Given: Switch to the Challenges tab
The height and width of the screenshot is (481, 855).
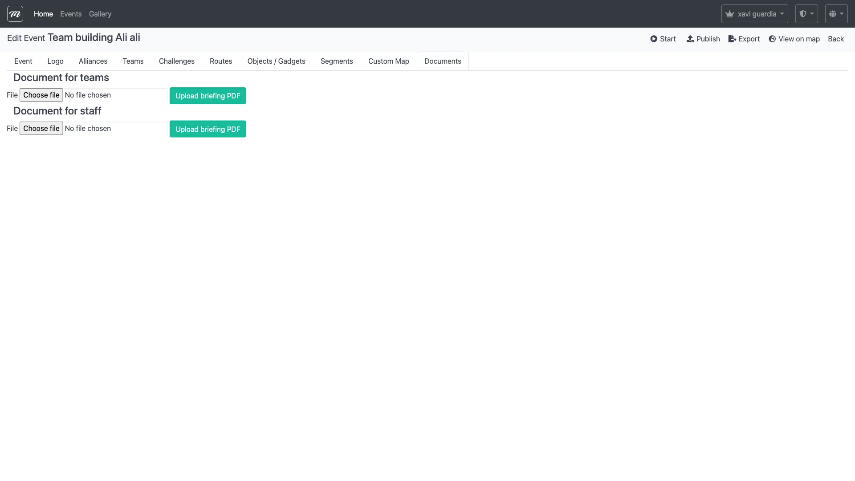Looking at the screenshot, I should click(177, 61).
